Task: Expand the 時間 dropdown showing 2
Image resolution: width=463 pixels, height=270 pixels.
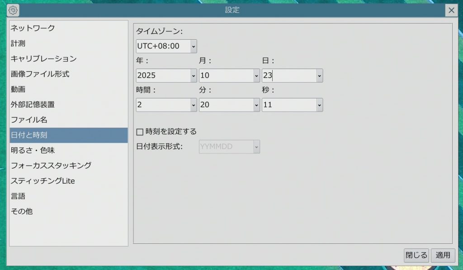Action: 194,105
